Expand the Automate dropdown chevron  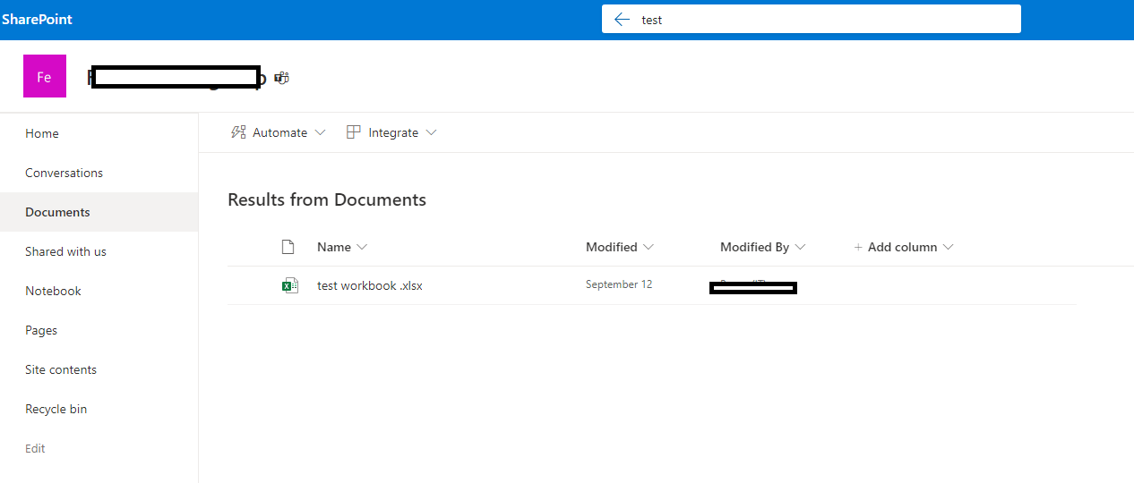point(321,132)
